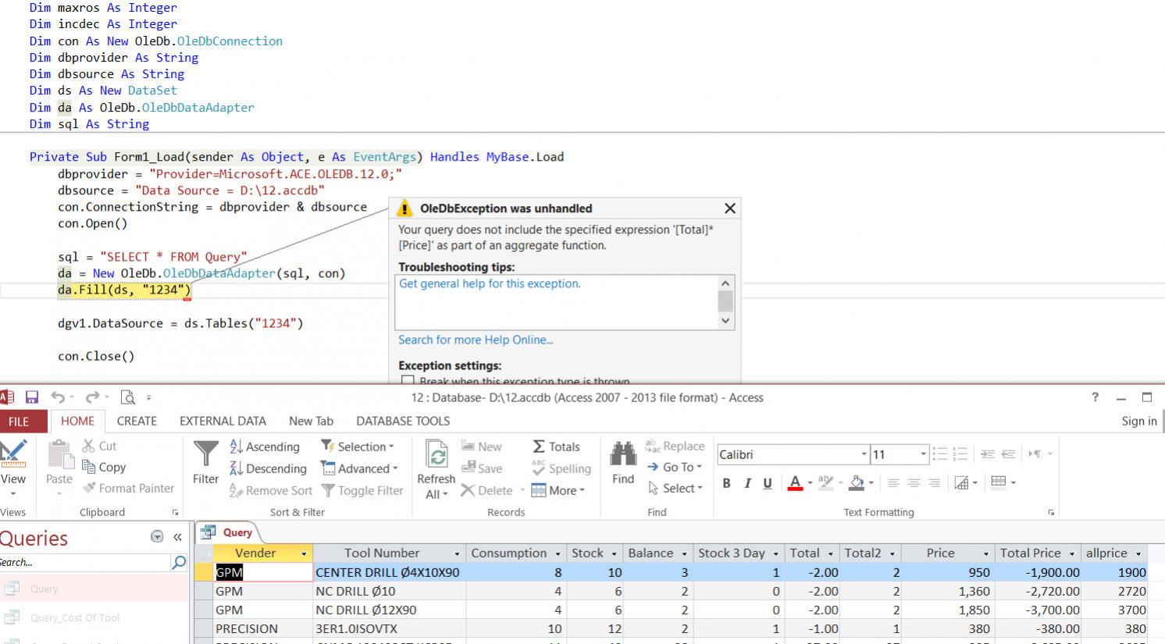Toggle 'Break when this exception type is thrown'
Image resolution: width=1165 pixels, height=644 pixels.
[x=408, y=381]
